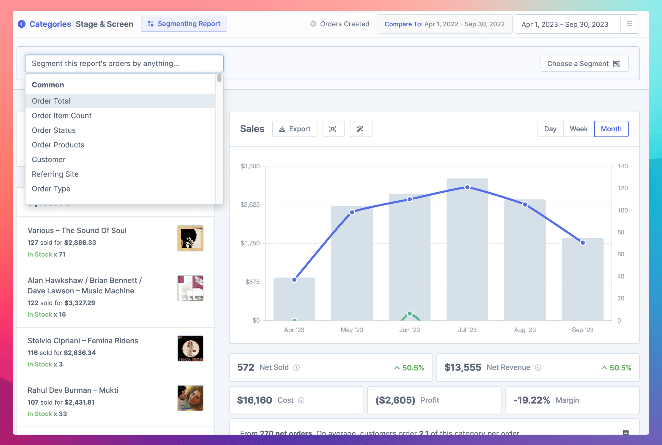The height and width of the screenshot is (445, 662).
Task: Click the camera snapshot icon in the Sales toolbar
Action: tap(333, 129)
